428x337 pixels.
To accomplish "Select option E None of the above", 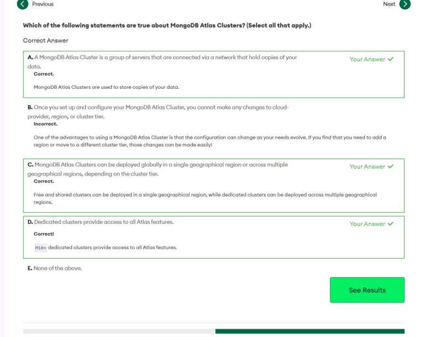I will tap(54, 269).
